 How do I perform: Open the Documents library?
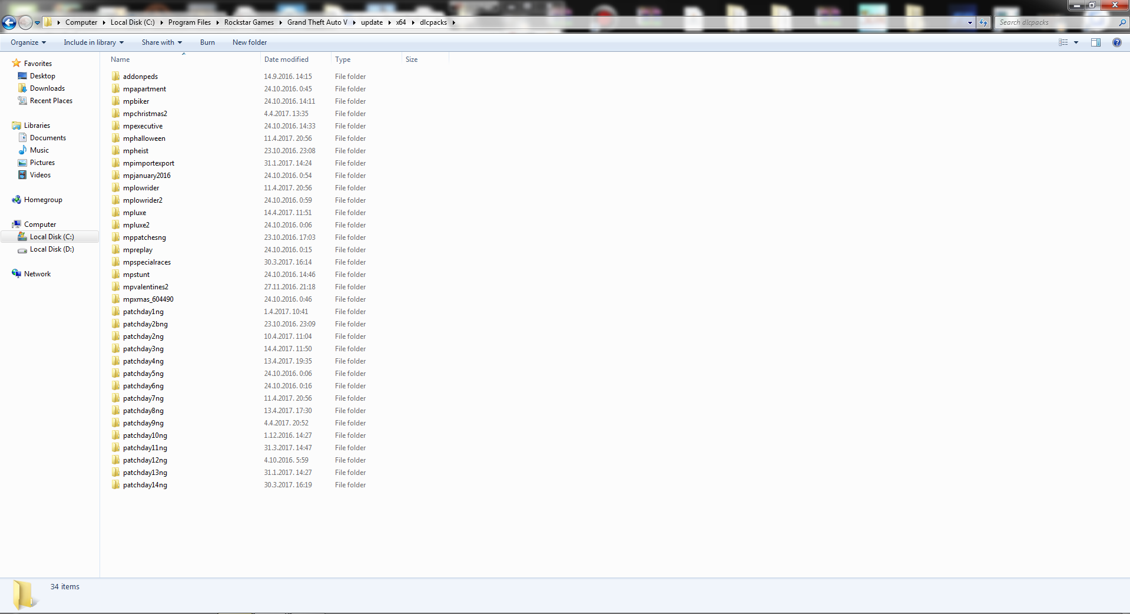[x=48, y=138]
